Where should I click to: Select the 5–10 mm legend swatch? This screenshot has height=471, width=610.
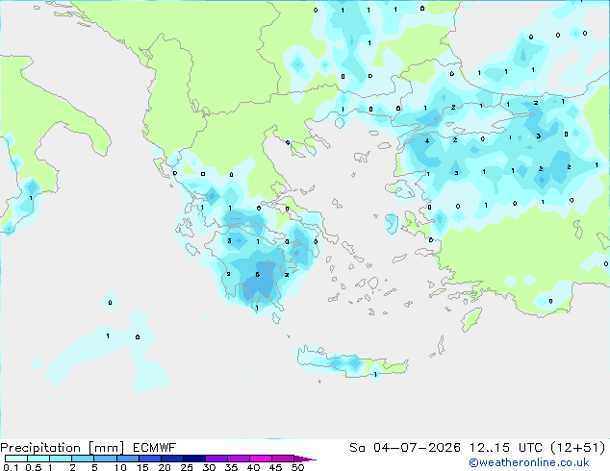105,459
